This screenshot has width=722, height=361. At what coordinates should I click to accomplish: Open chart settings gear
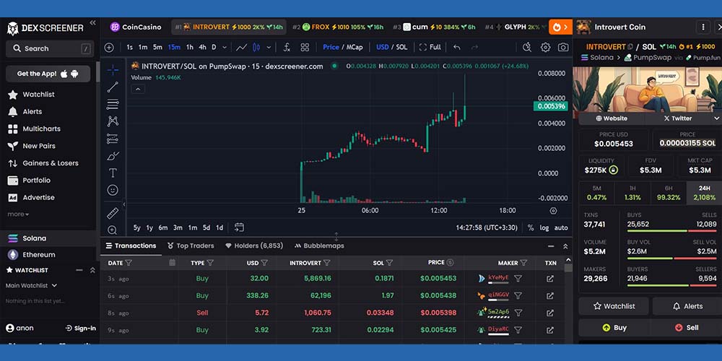pos(545,47)
